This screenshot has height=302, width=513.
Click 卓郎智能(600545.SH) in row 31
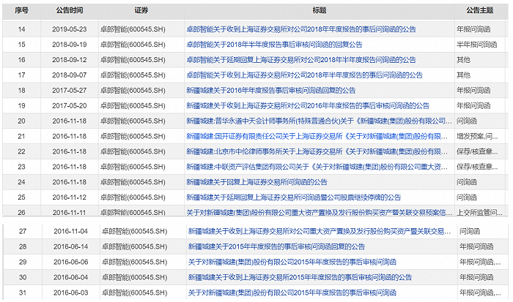[134, 292]
